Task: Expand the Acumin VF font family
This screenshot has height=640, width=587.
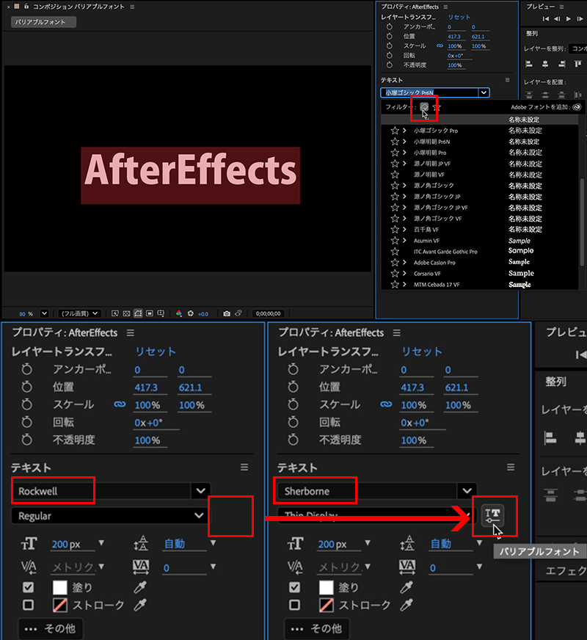Action: pos(404,241)
